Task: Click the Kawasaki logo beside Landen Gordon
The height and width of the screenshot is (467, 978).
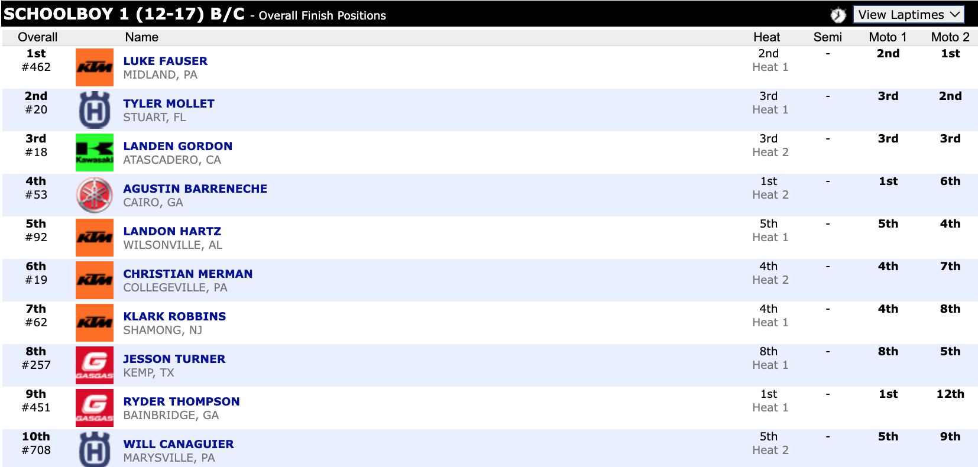Action: pyautogui.click(x=95, y=153)
